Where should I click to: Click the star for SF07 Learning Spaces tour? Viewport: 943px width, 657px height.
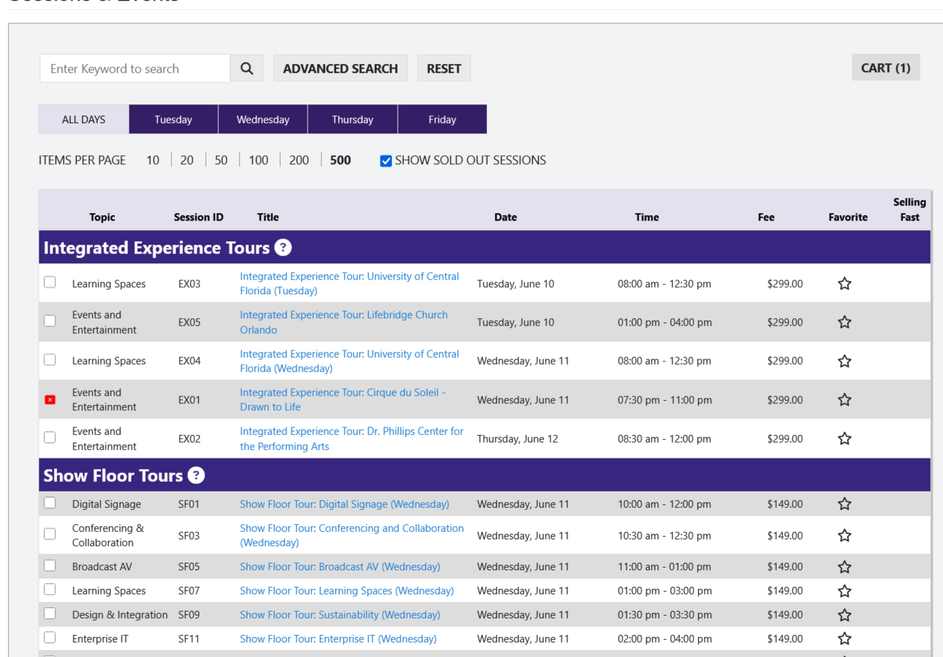[x=844, y=591]
